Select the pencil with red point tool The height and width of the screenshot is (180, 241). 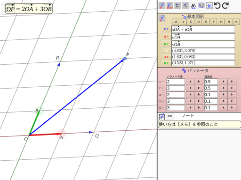[162, 6]
